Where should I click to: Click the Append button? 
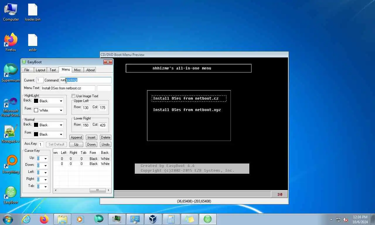click(x=76, y=137)
